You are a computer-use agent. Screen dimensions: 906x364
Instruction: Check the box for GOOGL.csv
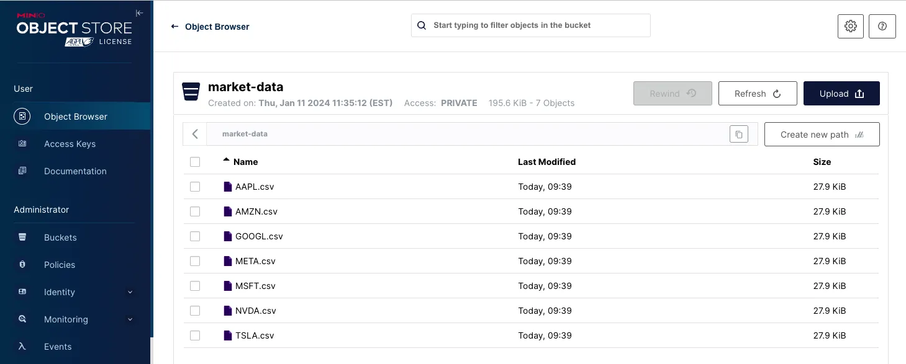(195, 236)
